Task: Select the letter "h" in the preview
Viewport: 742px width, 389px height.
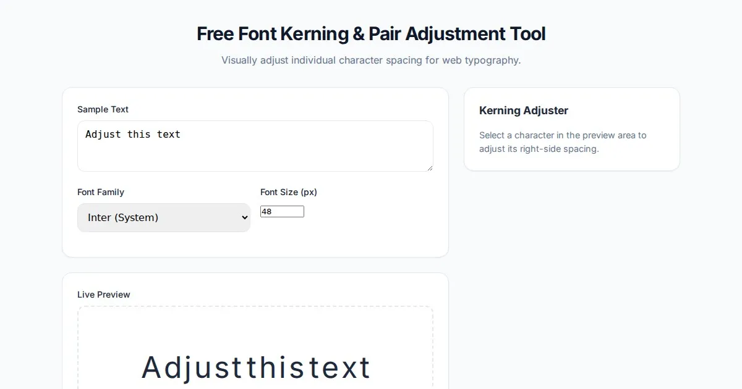Action: point(265,368)
